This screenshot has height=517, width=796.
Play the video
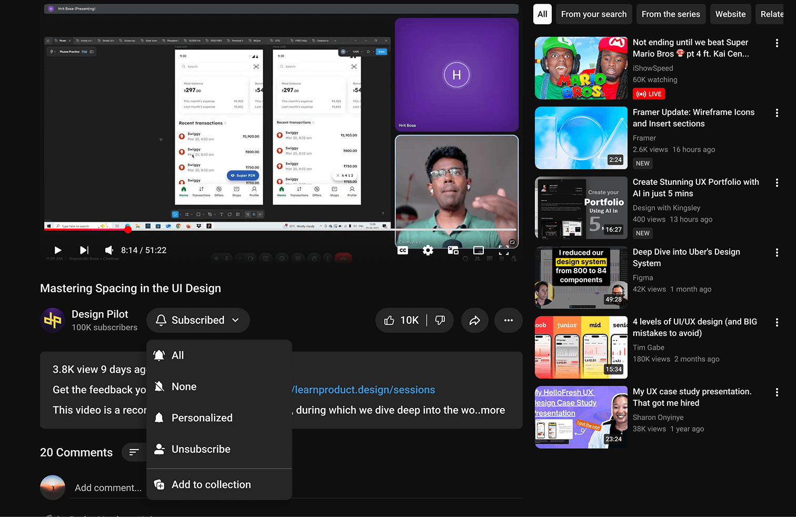pyautogui.click(x=58, y=250)
